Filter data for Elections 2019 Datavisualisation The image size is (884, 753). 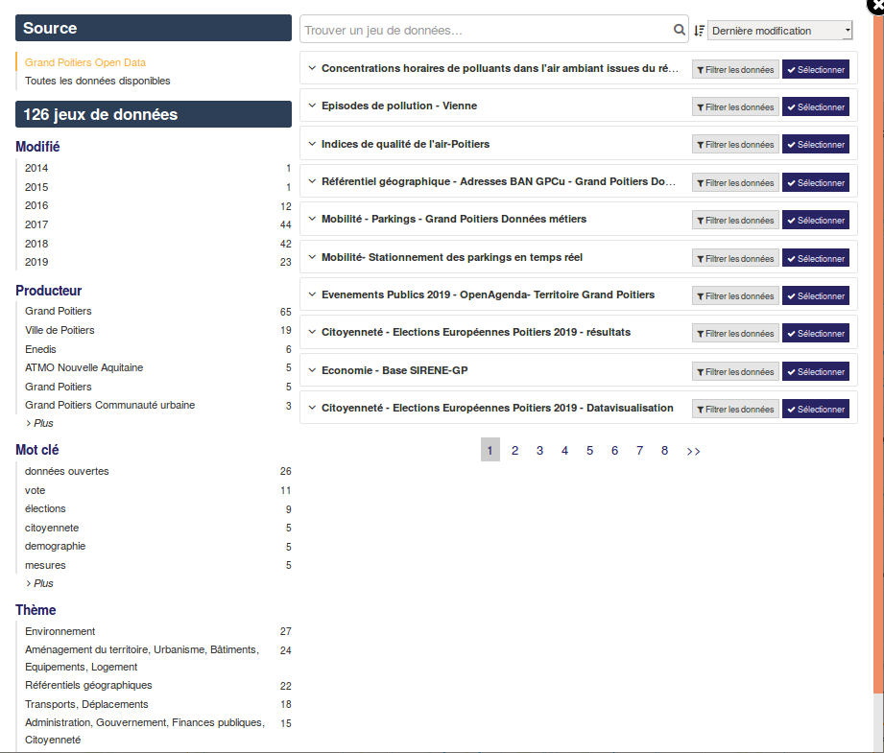point(735,409)
